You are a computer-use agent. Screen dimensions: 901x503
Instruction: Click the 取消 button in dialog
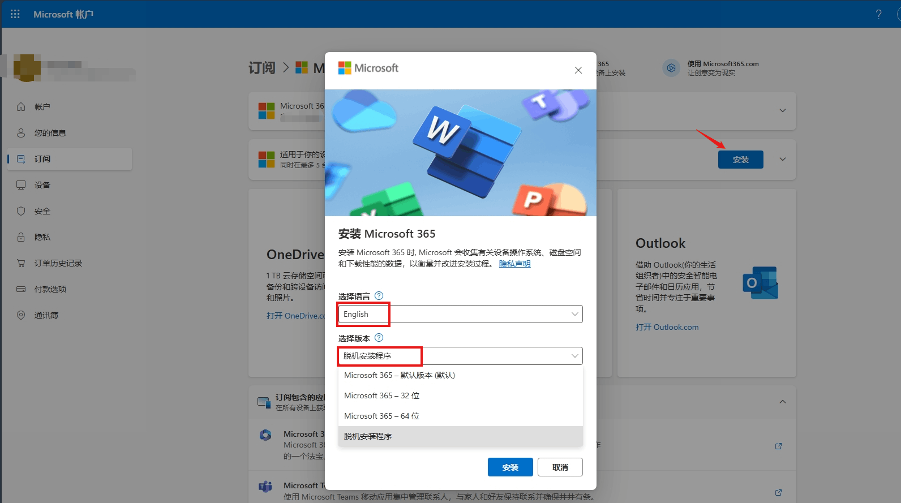pyautogui.click(x=560, y=467)
